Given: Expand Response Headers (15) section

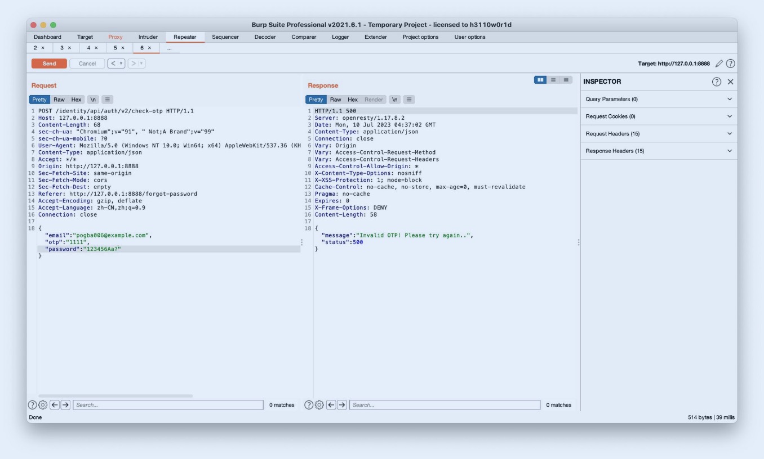Looking at the screenshot, I should (659, 151).
